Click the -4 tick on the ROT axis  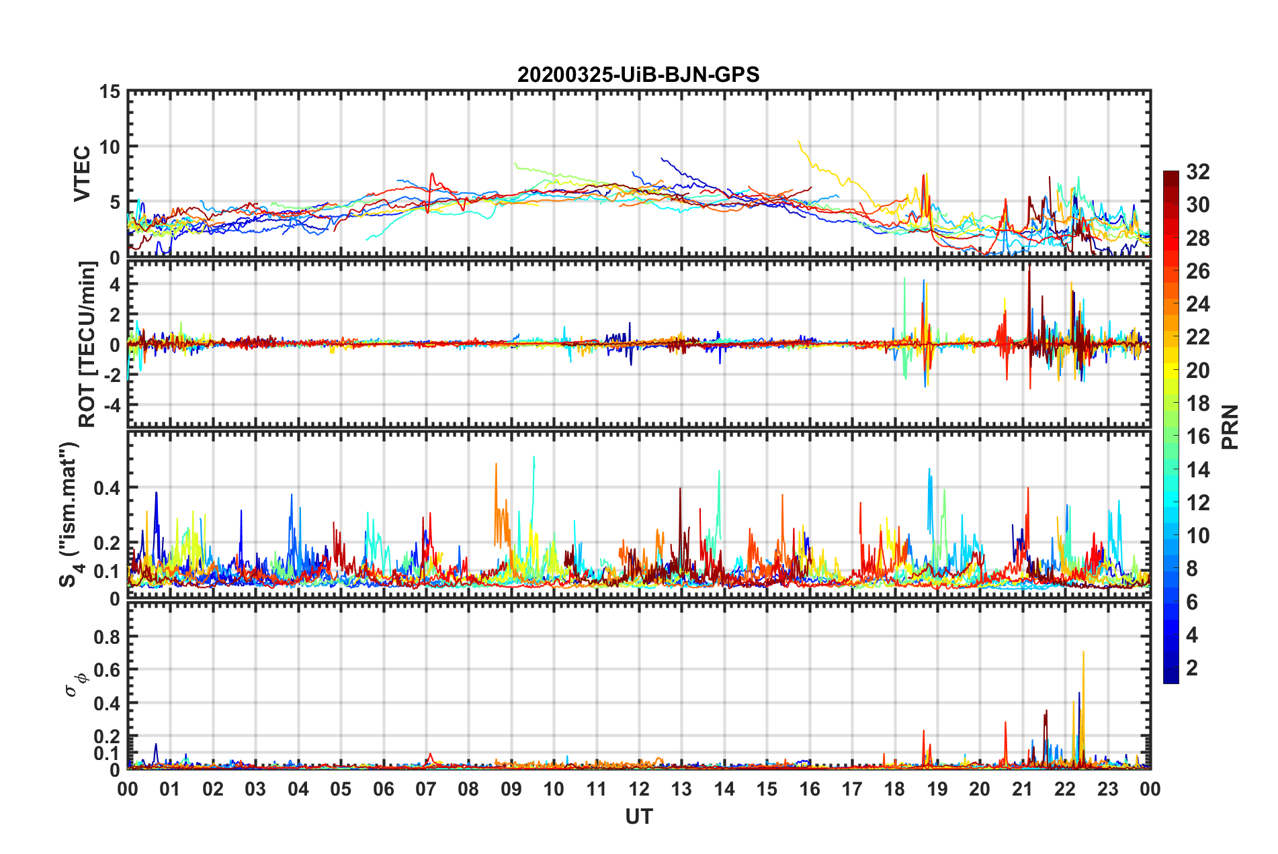click(112, 406)
